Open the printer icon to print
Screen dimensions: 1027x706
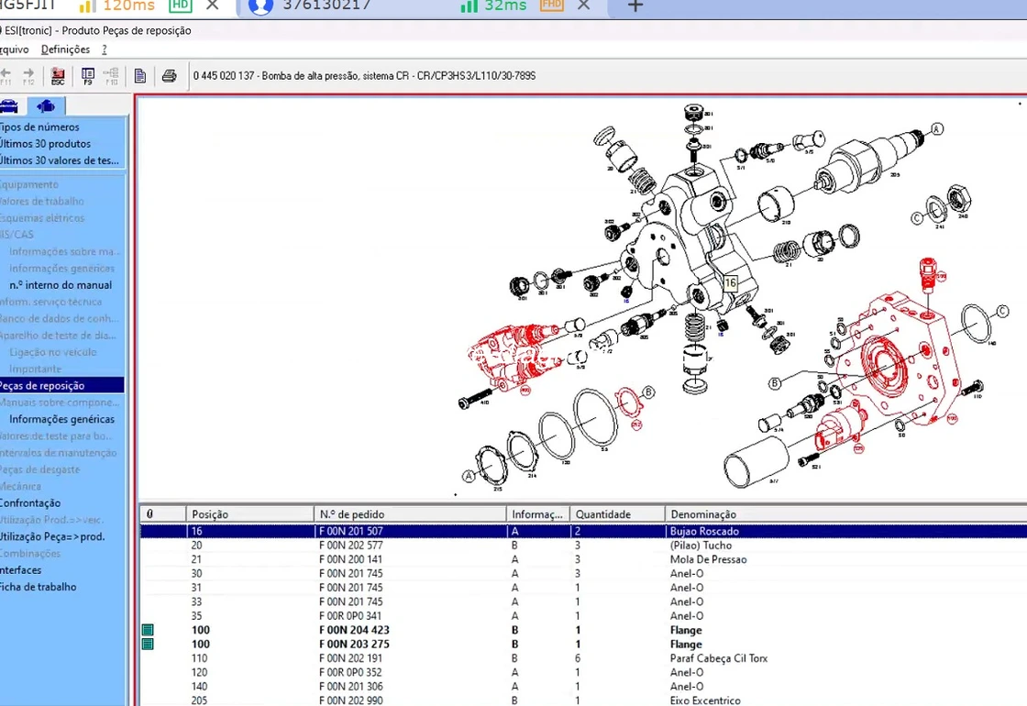click(x=170, y=76)
